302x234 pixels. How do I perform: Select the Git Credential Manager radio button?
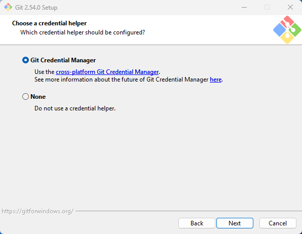25,60
